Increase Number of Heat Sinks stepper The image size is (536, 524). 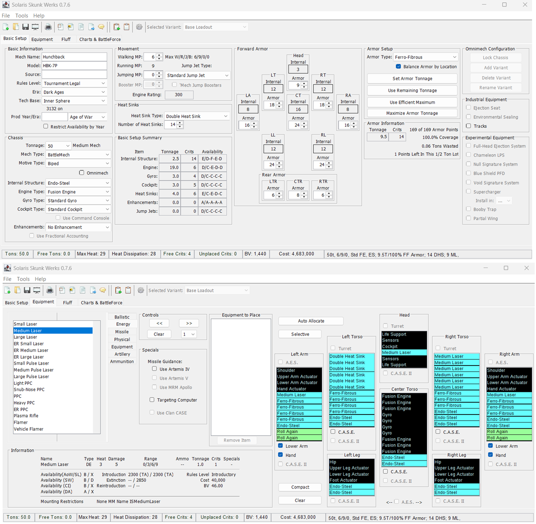(180, 123)
